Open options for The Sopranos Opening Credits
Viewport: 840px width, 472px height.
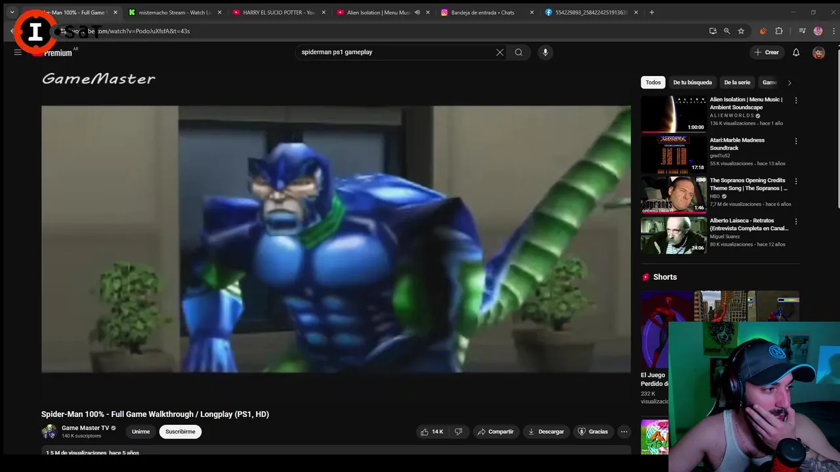(796, 181)
